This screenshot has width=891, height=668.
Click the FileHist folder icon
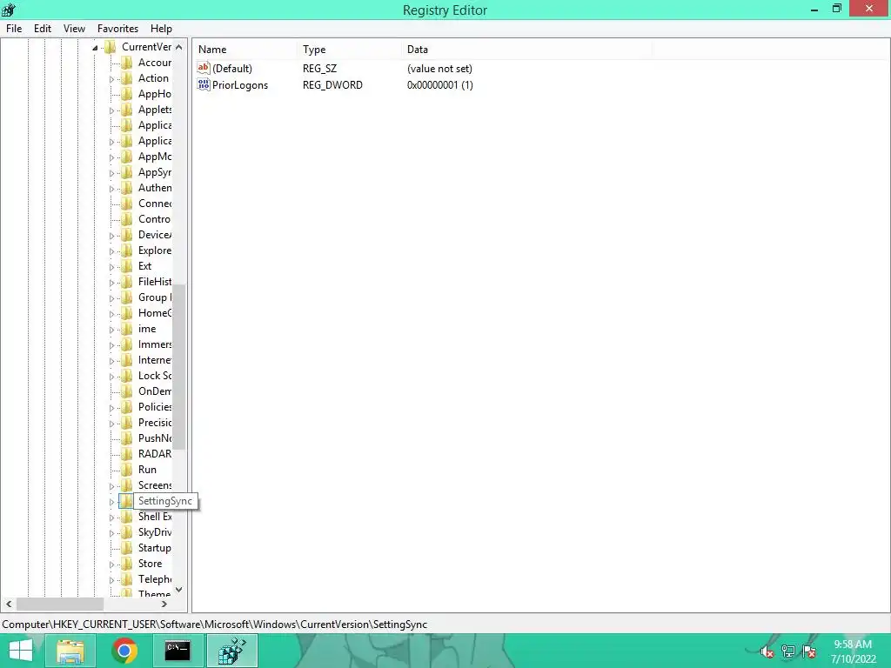(126, 281)
